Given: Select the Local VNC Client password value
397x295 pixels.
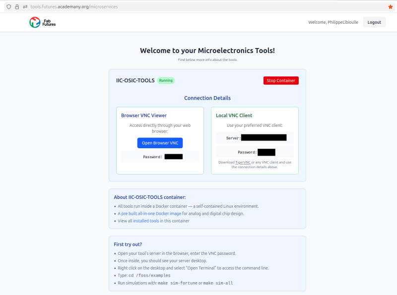Looking at the screenshot, I should click(x=266, y=152).
